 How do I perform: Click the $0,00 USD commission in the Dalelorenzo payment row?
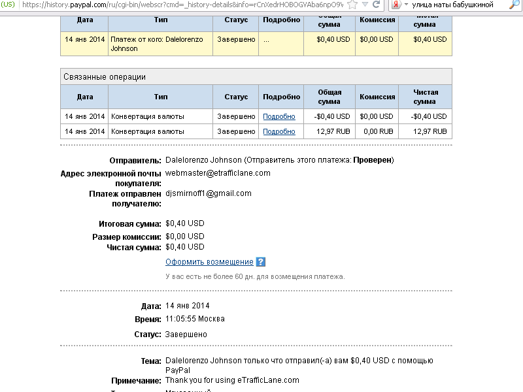tap(377, 39)
